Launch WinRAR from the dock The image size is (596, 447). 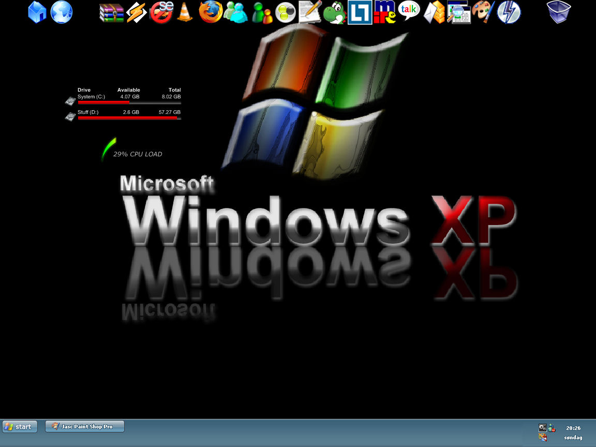(111, 13)
